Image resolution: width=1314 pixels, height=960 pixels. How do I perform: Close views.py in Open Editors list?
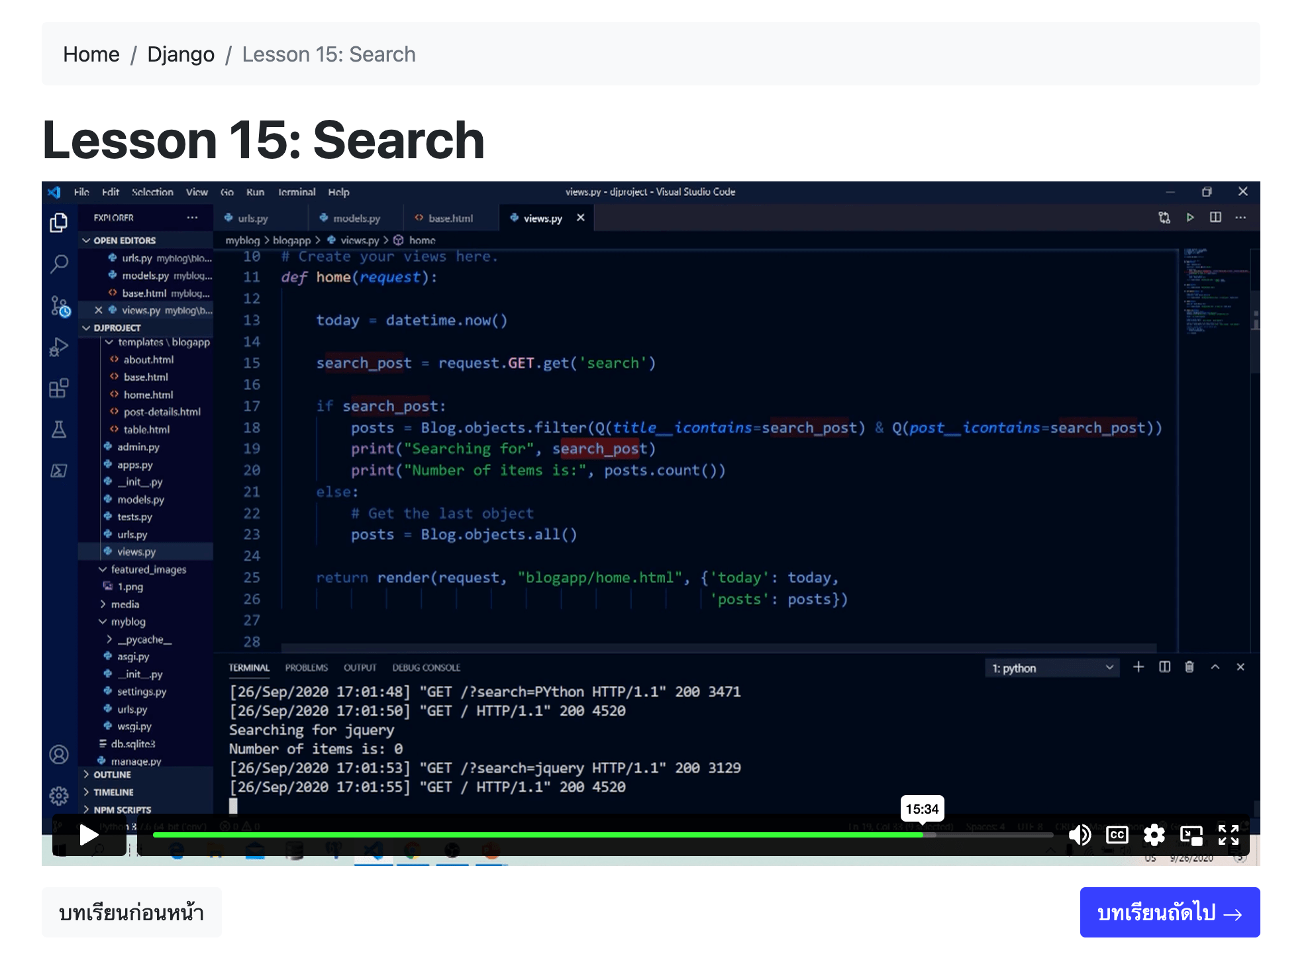(x=98, y=310)
